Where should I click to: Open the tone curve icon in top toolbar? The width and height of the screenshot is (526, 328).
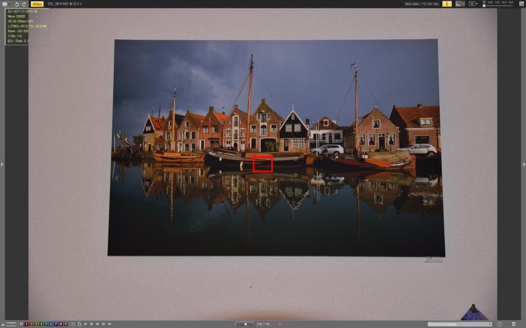[x=460, y=4]
